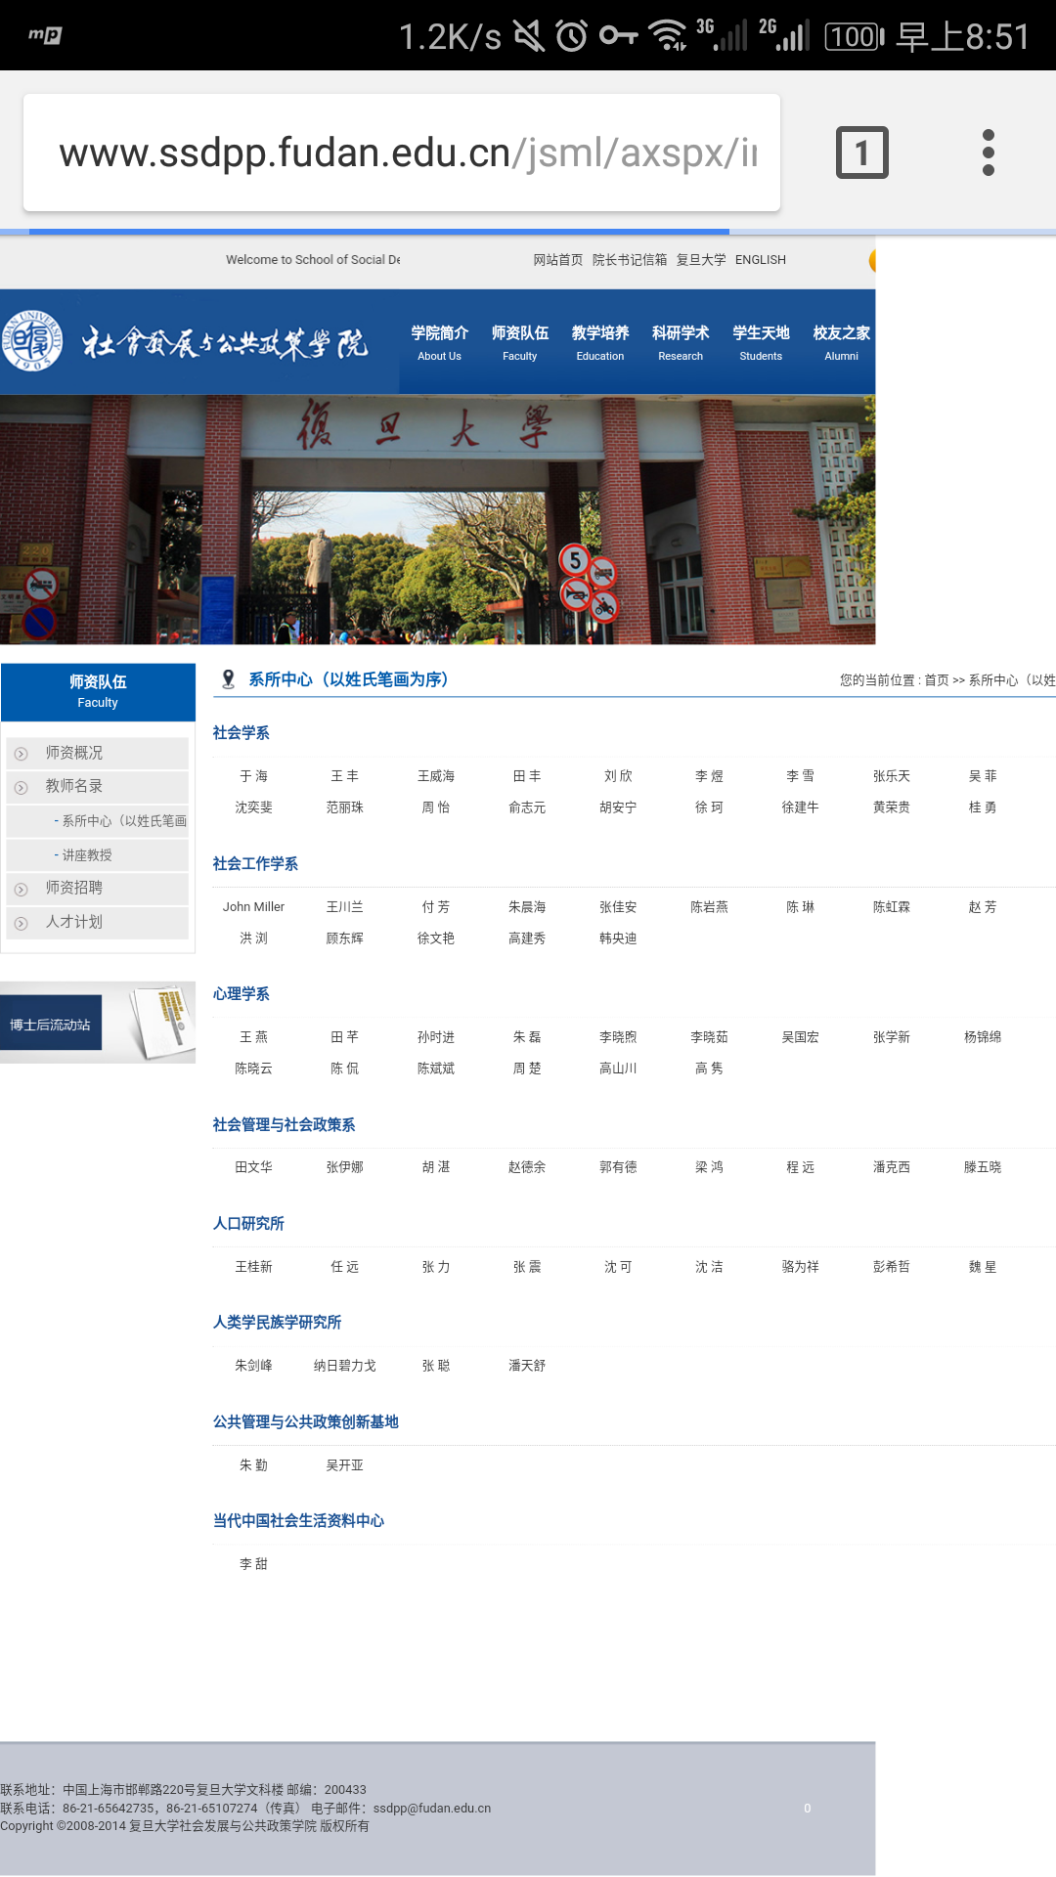
Task: Tap the alarm clock status icon
Action: (572, 36)
